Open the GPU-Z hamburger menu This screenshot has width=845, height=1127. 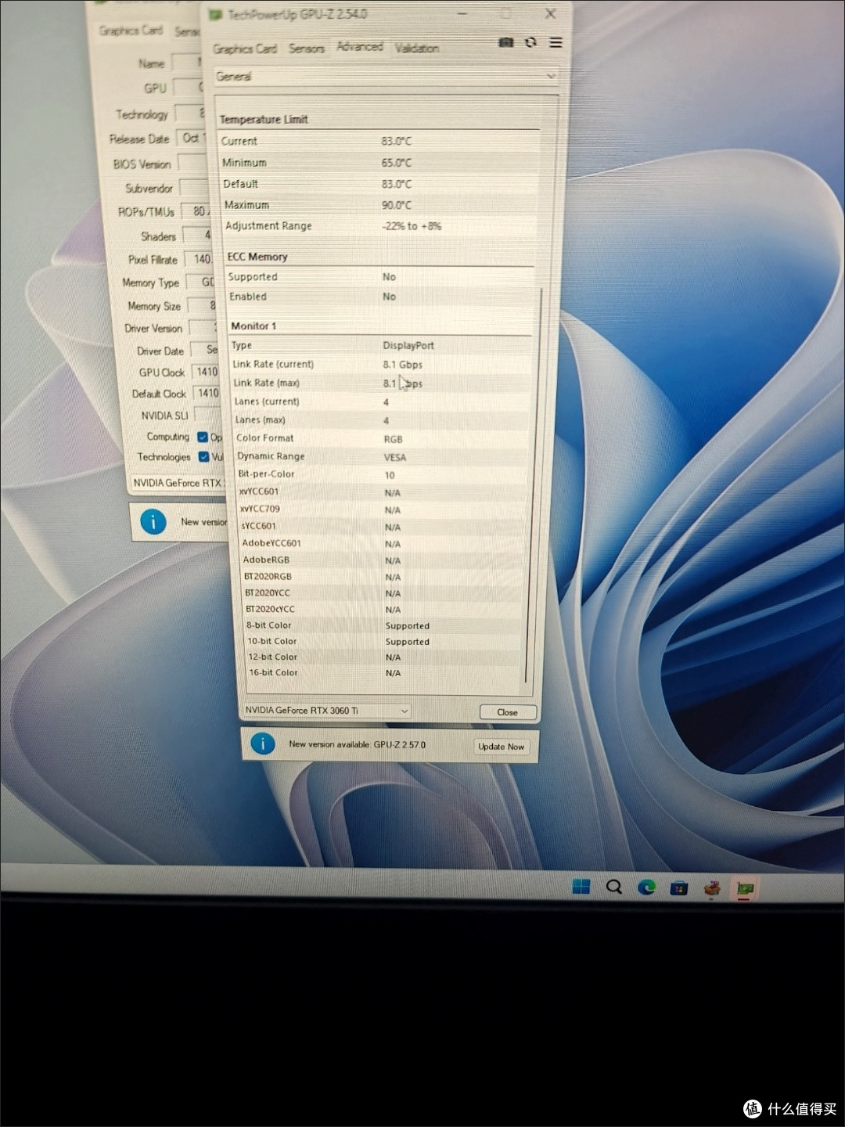(x=556, y=42)
